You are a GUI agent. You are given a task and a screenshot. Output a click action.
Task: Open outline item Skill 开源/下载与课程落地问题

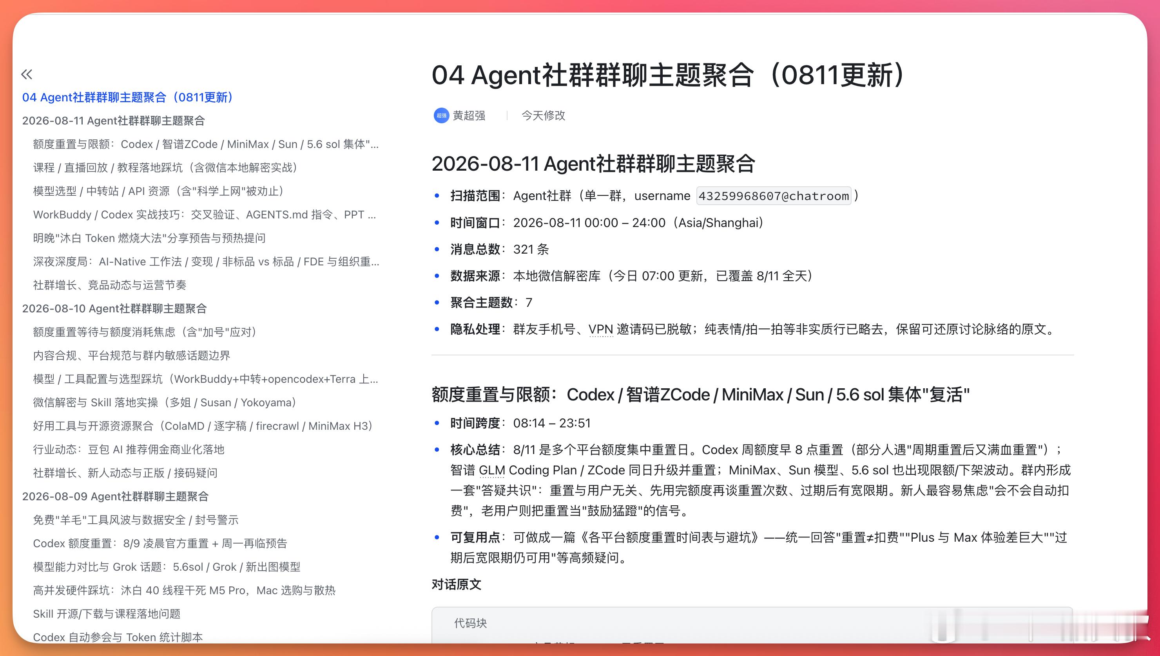pyautogui.click(x=107, y=614)
